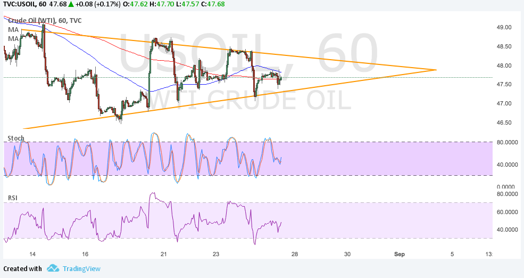This screenshot has width=524, height=278.
Task: Click the 48.50 price axis label
Action: point(504,46)
